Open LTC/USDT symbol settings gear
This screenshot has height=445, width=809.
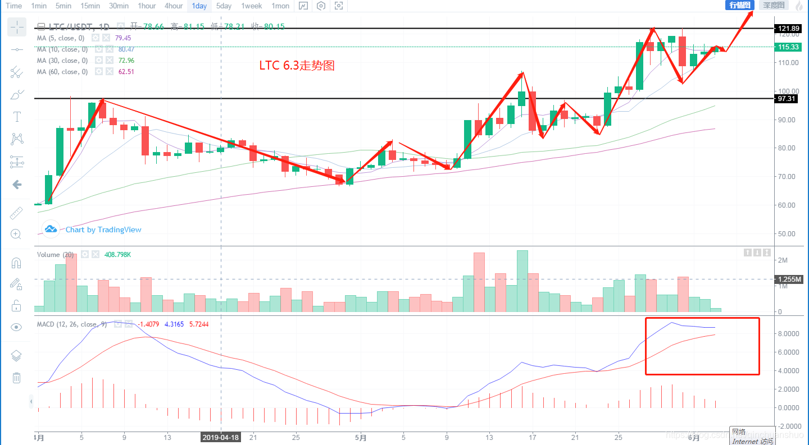[120, 26]
